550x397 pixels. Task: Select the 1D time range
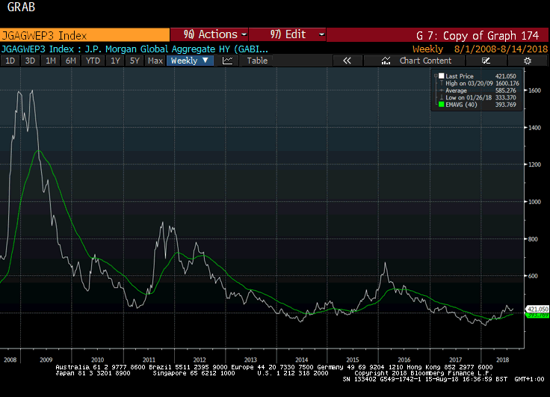coord(11,61)
